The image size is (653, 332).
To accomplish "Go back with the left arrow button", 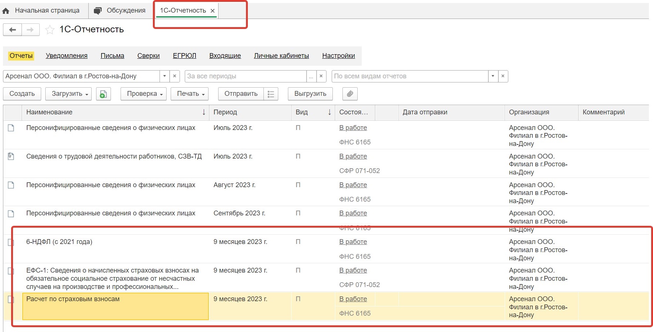I will [13, 30].
